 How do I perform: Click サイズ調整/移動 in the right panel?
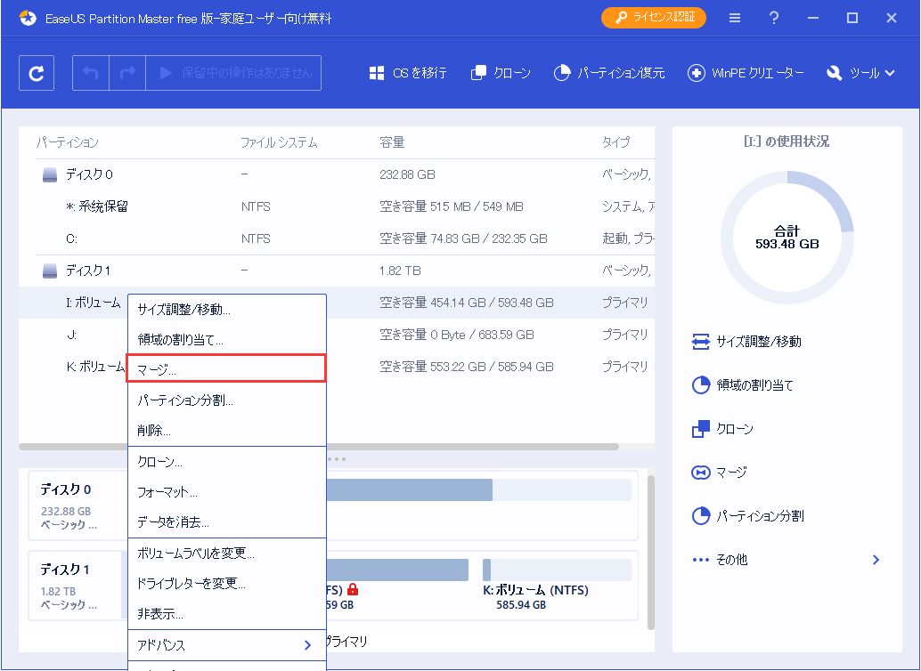[746, 342]
